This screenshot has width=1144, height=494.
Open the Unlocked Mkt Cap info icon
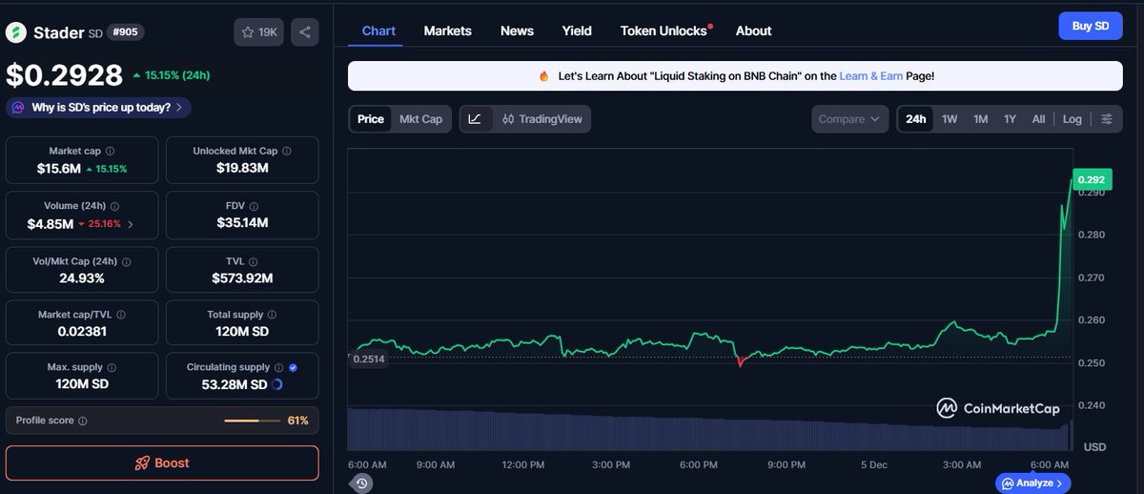tap(287, 152)
